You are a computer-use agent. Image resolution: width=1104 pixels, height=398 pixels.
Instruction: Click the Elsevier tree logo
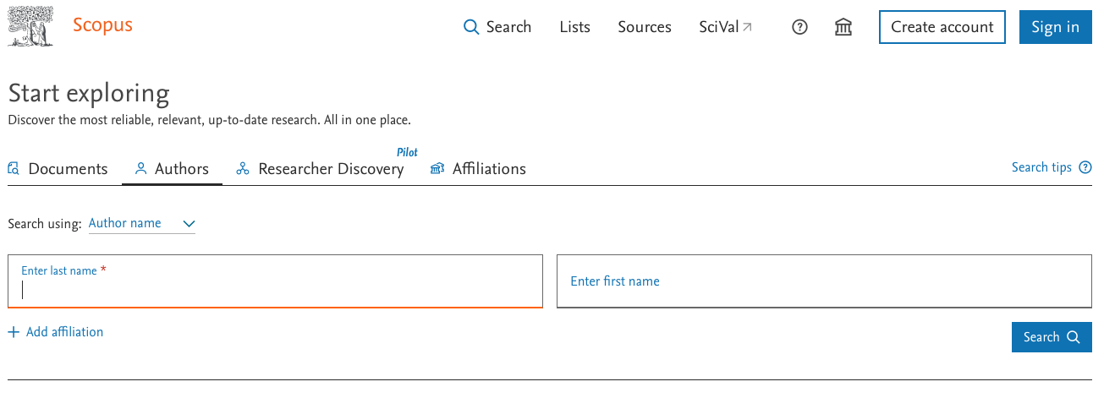(x=30, y=26)
